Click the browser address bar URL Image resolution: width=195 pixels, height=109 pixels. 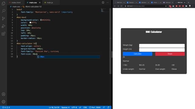pyautogui.click(x=136, y=6)
